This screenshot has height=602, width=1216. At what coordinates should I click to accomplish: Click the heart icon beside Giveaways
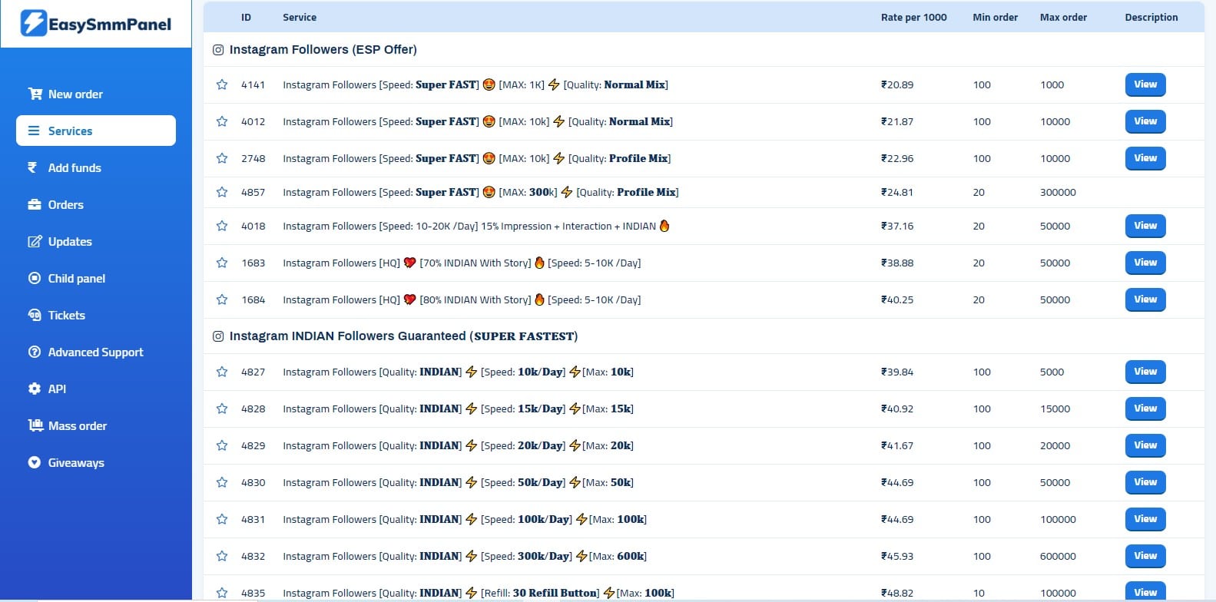click(35, 462)
